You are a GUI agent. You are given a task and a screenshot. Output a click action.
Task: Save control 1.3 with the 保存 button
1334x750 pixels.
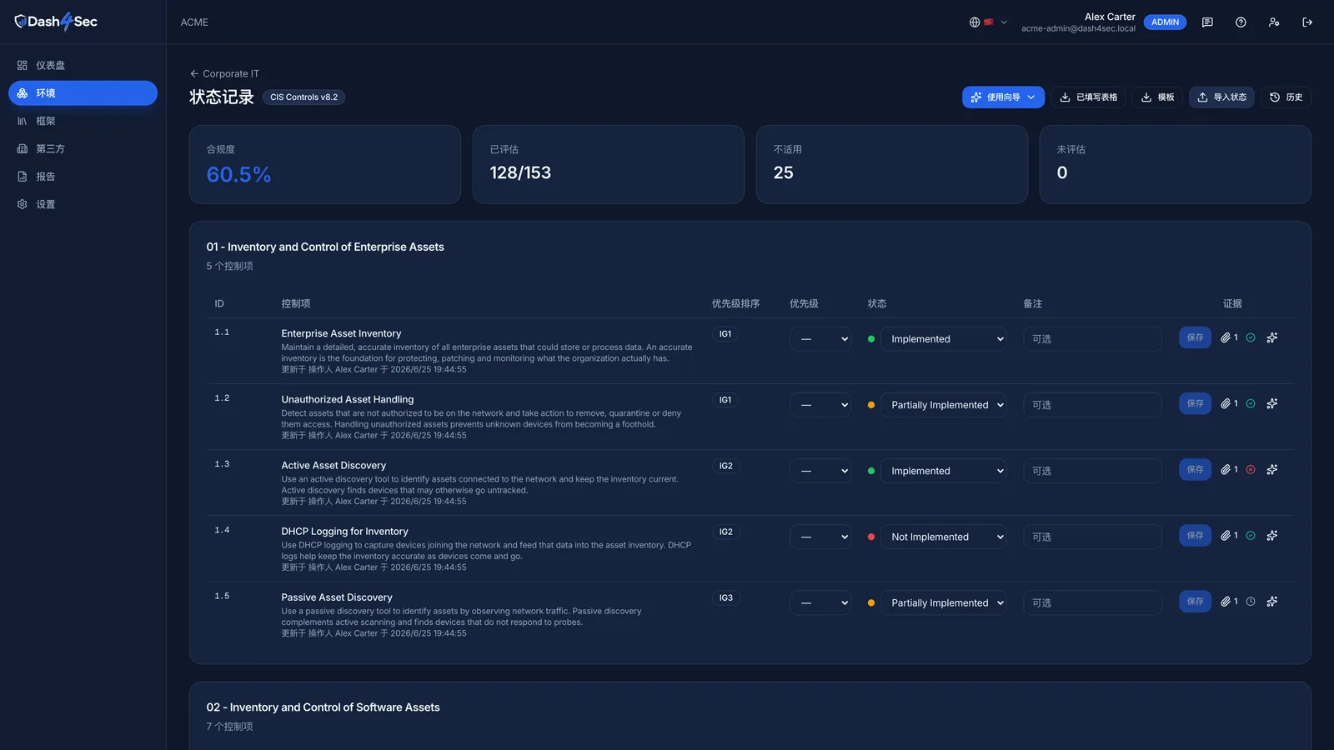[x=1195, y=469]
